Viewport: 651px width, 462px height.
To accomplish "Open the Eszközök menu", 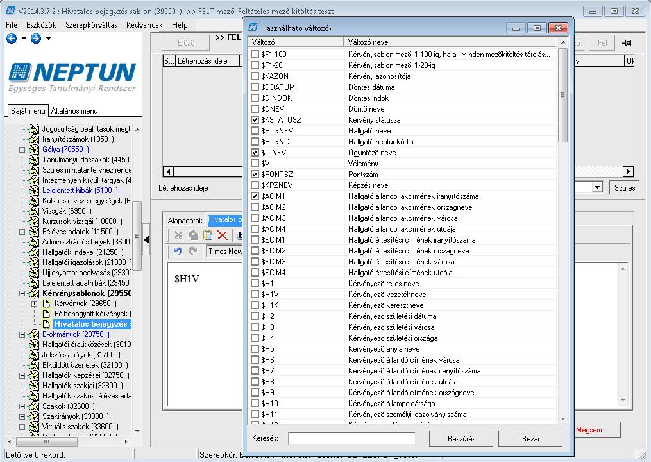I will click(x=41, y=25).
